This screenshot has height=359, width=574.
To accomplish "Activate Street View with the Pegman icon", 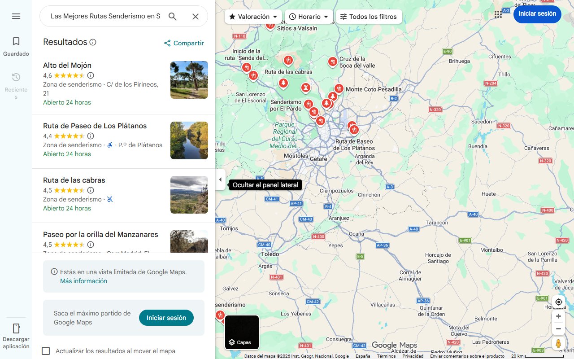I will [x=558, y=344].
